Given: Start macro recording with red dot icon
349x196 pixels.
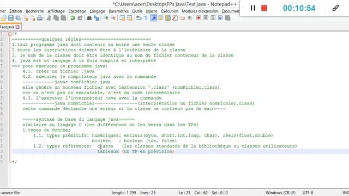Looking at the screenshot, I should click(x=198, y=18).
